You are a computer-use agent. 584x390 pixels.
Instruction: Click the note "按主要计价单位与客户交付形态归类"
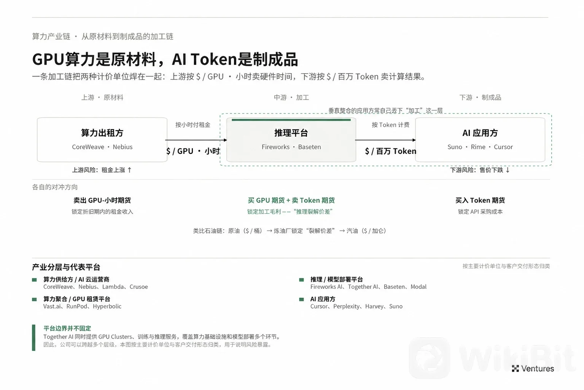pos(506,266)
